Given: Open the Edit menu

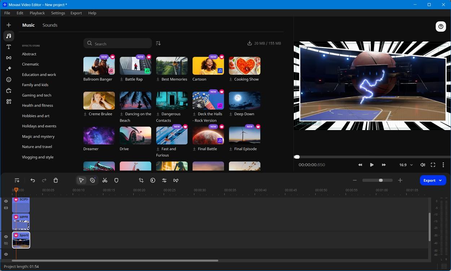Looking at the screenshot, I should coord(20,13).
